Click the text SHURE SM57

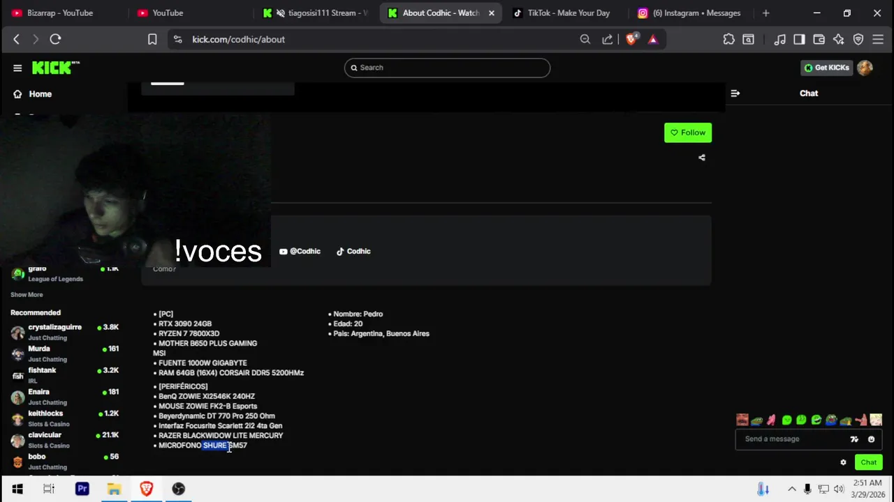click(225, 446)
